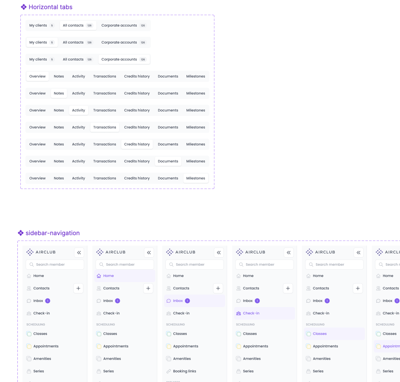Select the highlighted Credits history tab
The image size is (400, 382).
click(x=137, y=144)
